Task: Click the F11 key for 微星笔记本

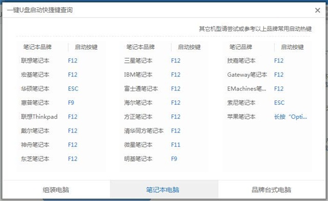Action: pyautogui.click(x=175, y=145)
